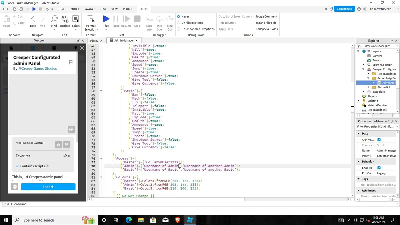Select On Unhandled Exceptions radio option
The image size is (400, 225).
[178, 29]
